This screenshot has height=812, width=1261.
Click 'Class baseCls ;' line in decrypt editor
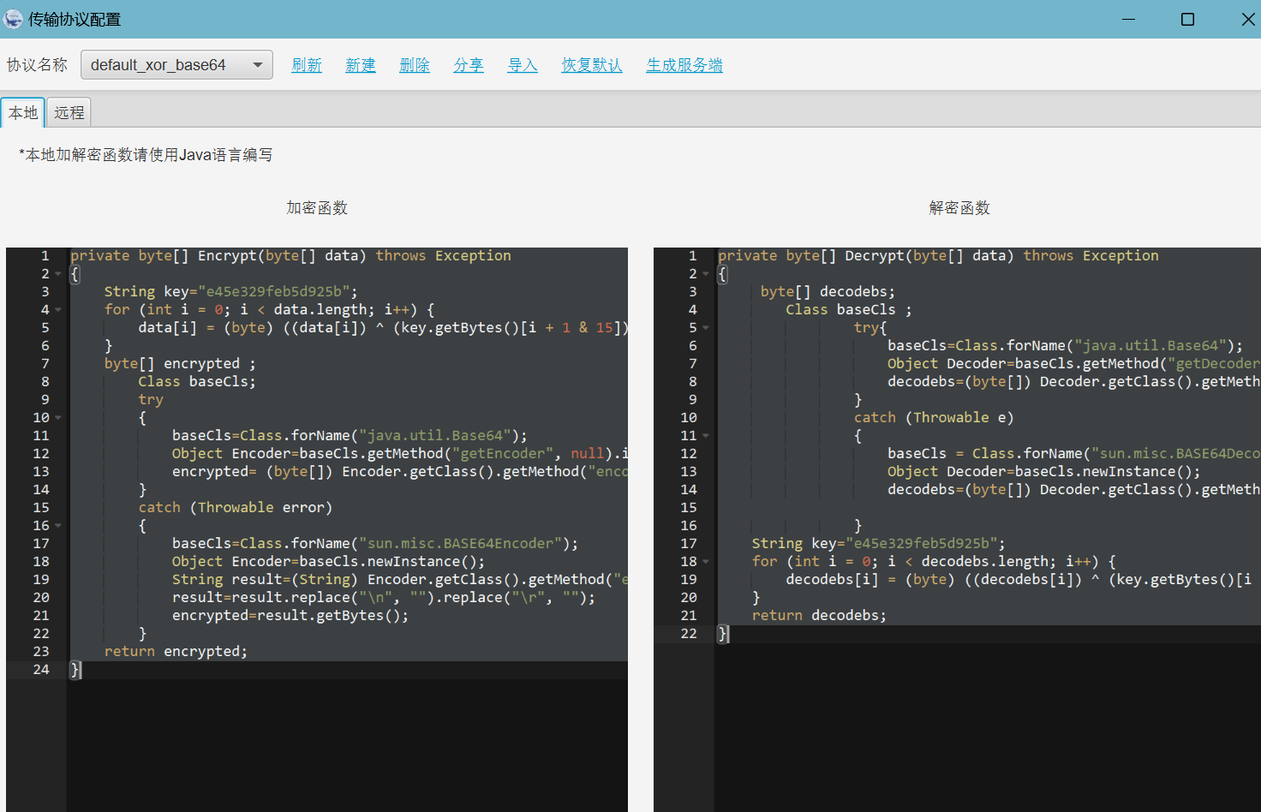pos(849,310)
